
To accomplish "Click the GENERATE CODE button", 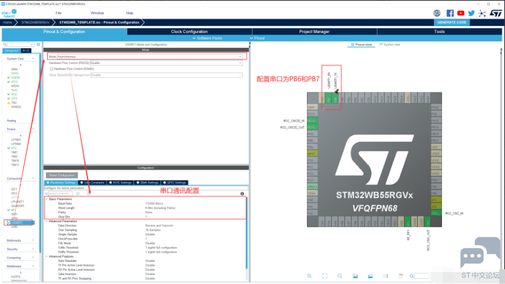I will [x=452, y=23].
